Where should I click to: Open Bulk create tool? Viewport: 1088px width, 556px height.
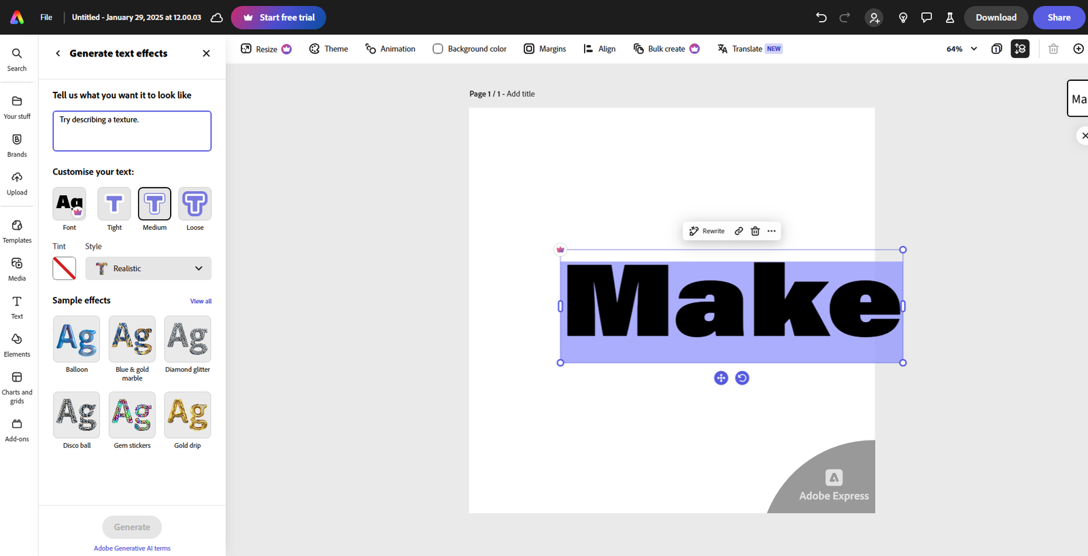666,49
